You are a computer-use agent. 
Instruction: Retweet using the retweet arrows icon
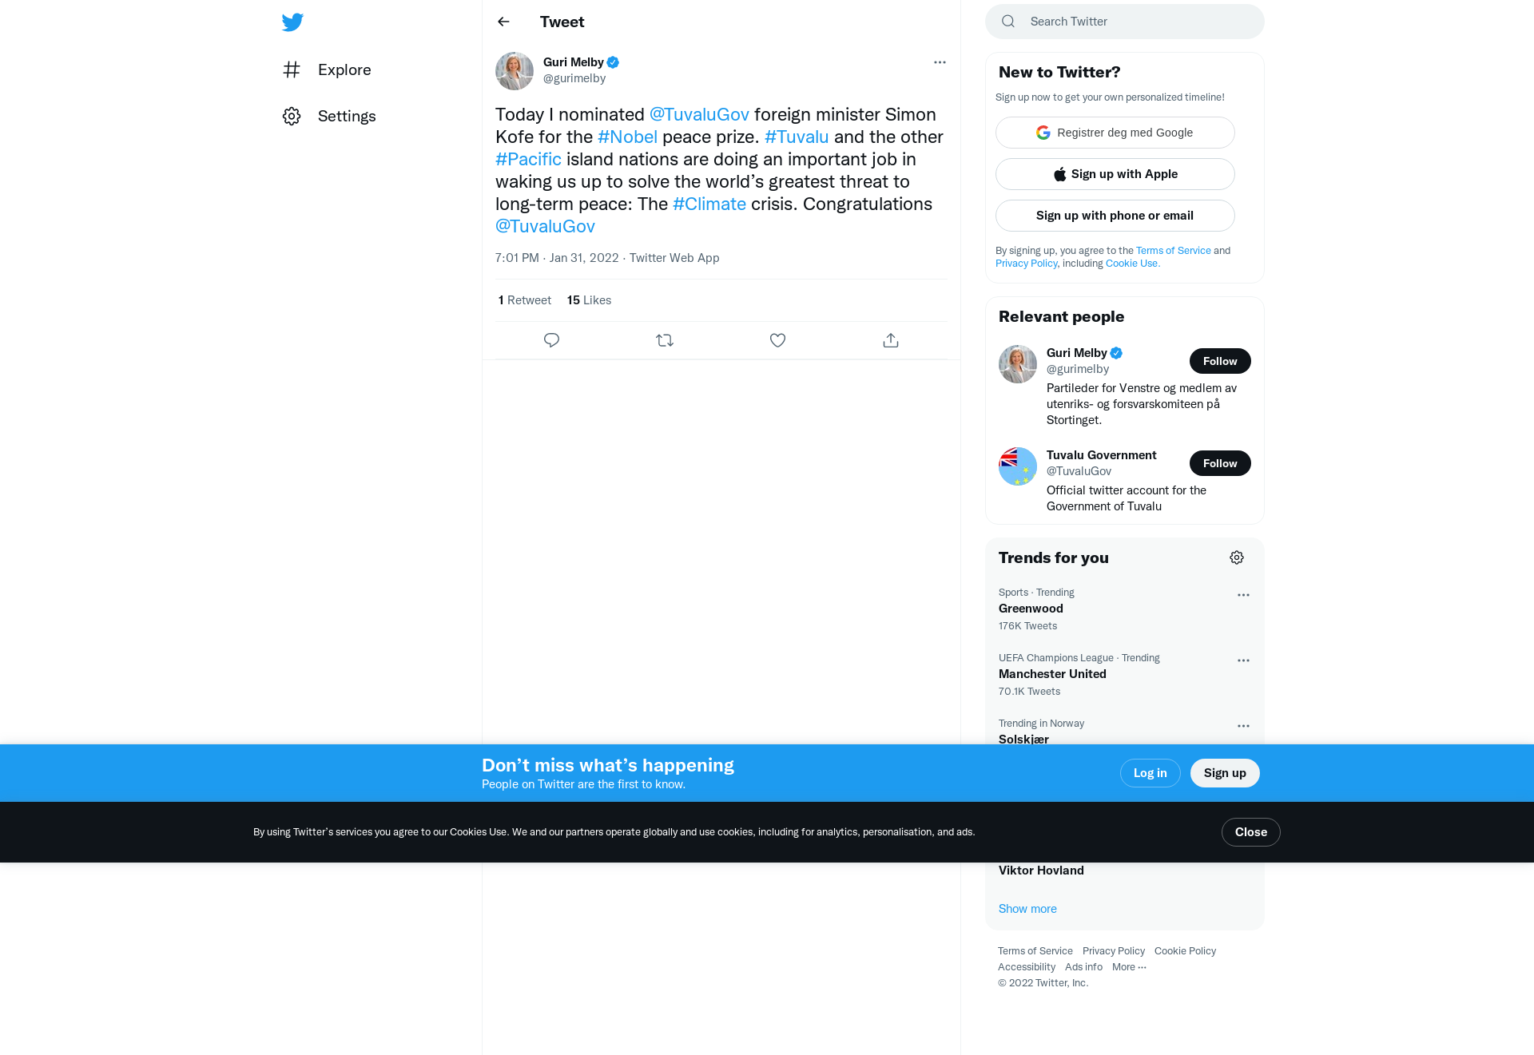coord(665,340)
